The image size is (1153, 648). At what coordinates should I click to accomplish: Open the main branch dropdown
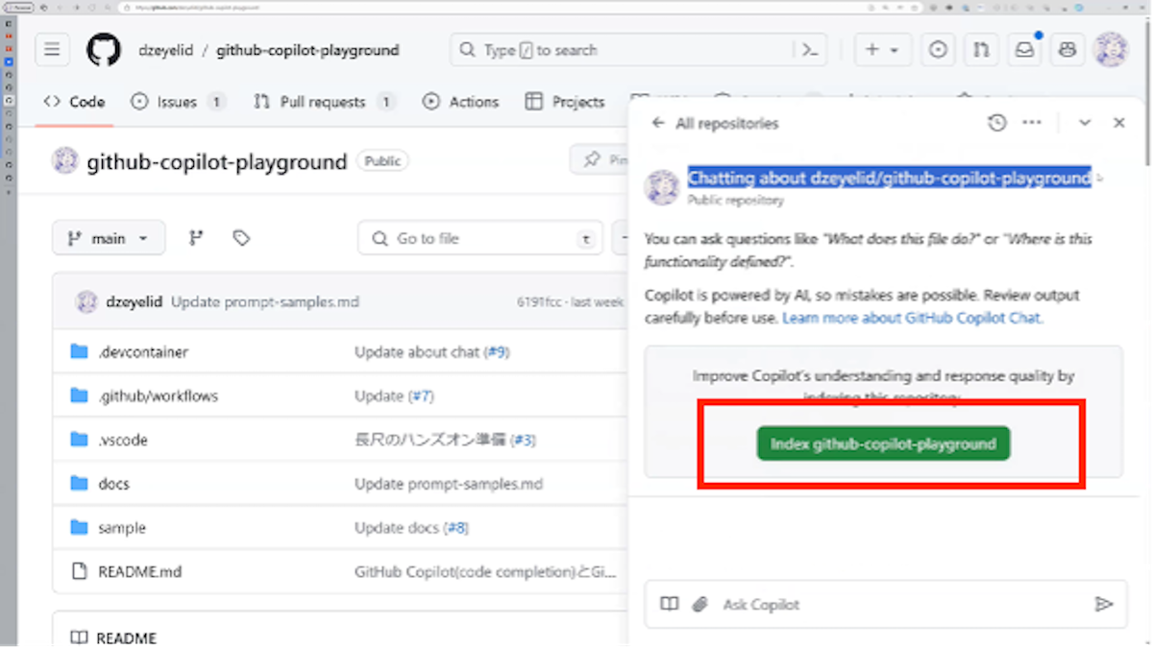coord(109,238)
